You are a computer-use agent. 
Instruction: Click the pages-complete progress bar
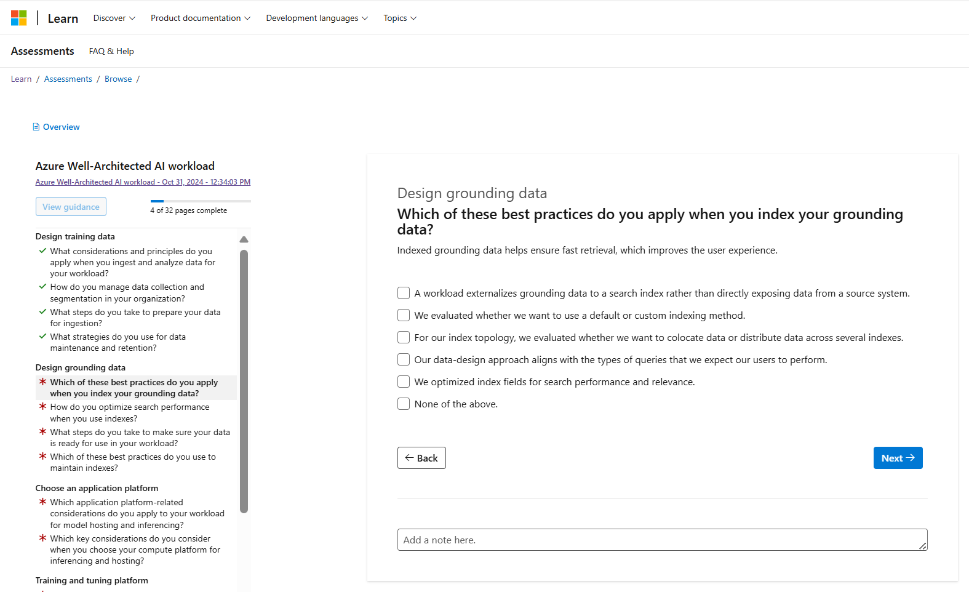(x=201, y=201)
